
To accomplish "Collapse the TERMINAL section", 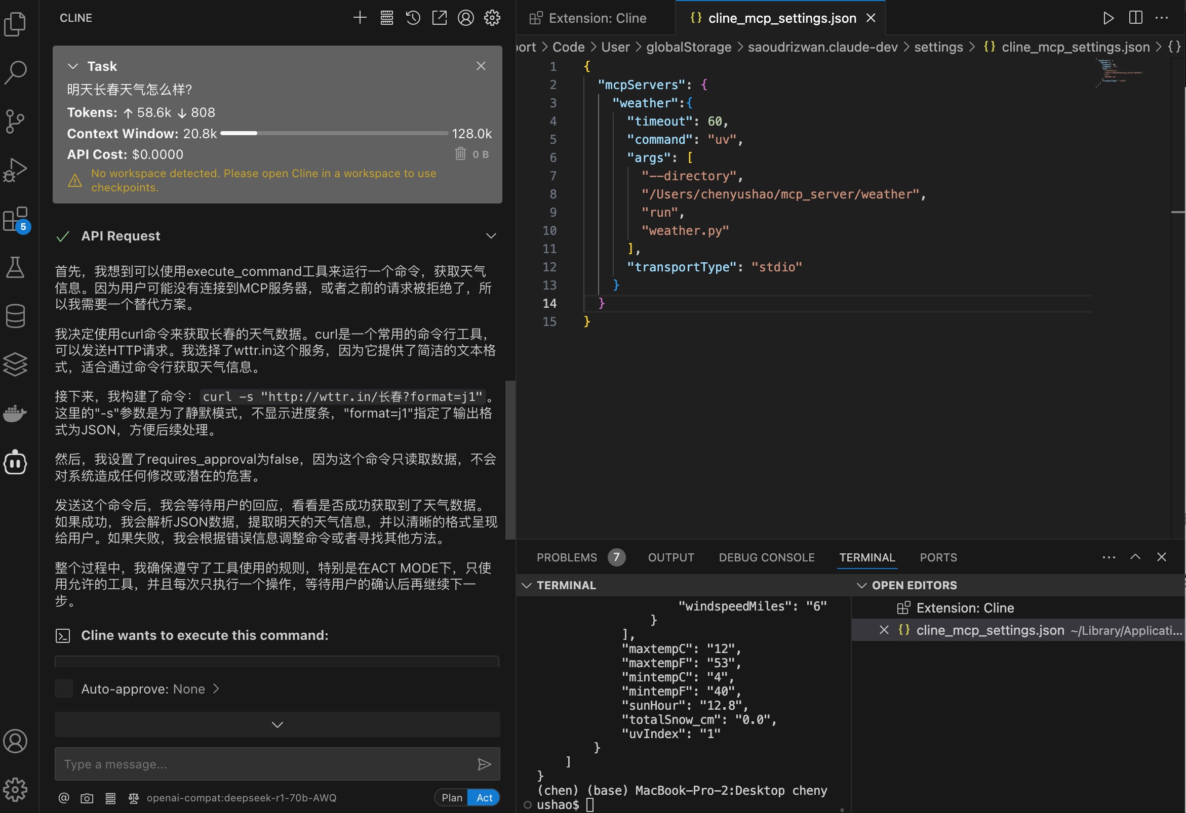I will [527, 585].
